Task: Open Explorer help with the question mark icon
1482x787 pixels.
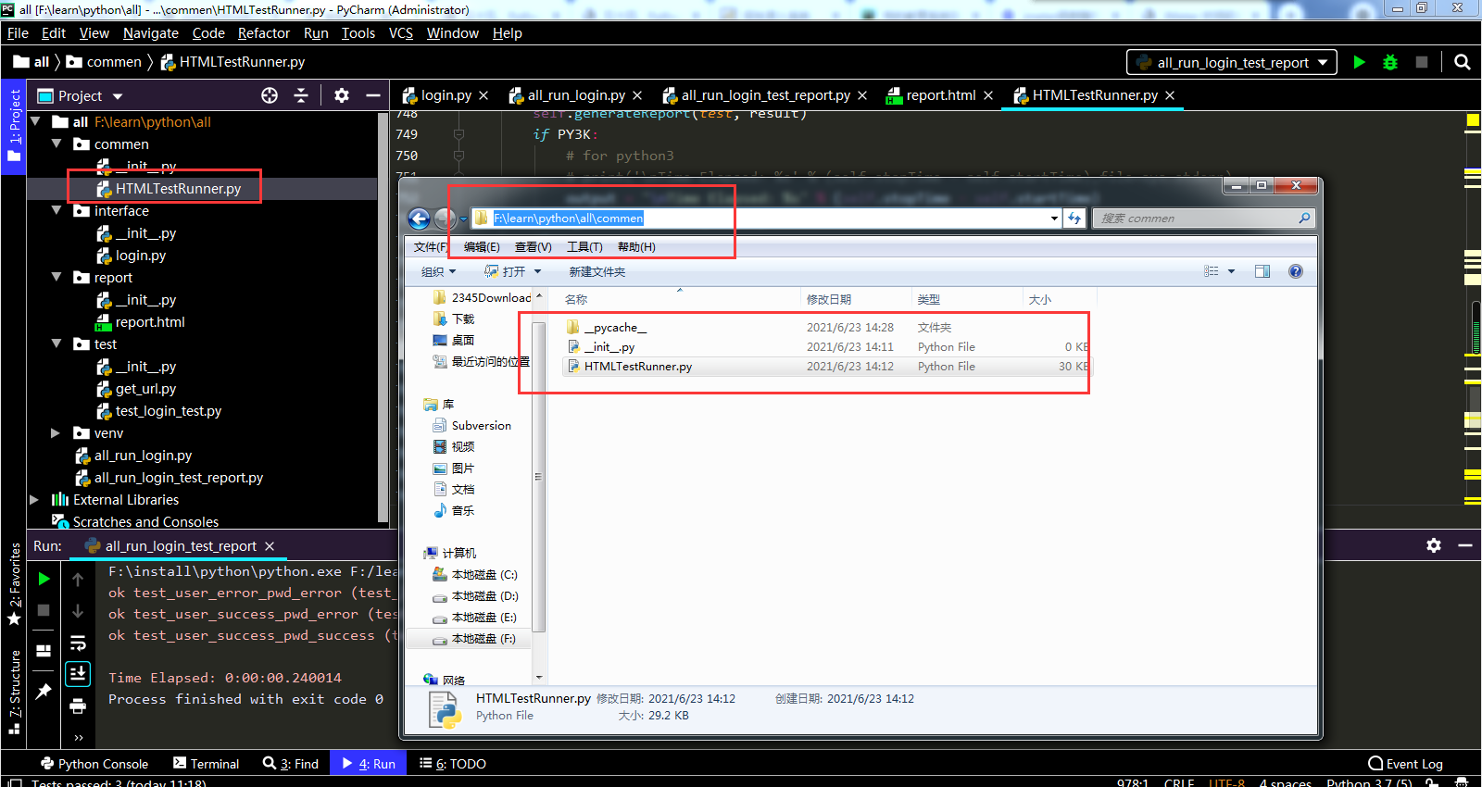Action: coord(1296,271)
